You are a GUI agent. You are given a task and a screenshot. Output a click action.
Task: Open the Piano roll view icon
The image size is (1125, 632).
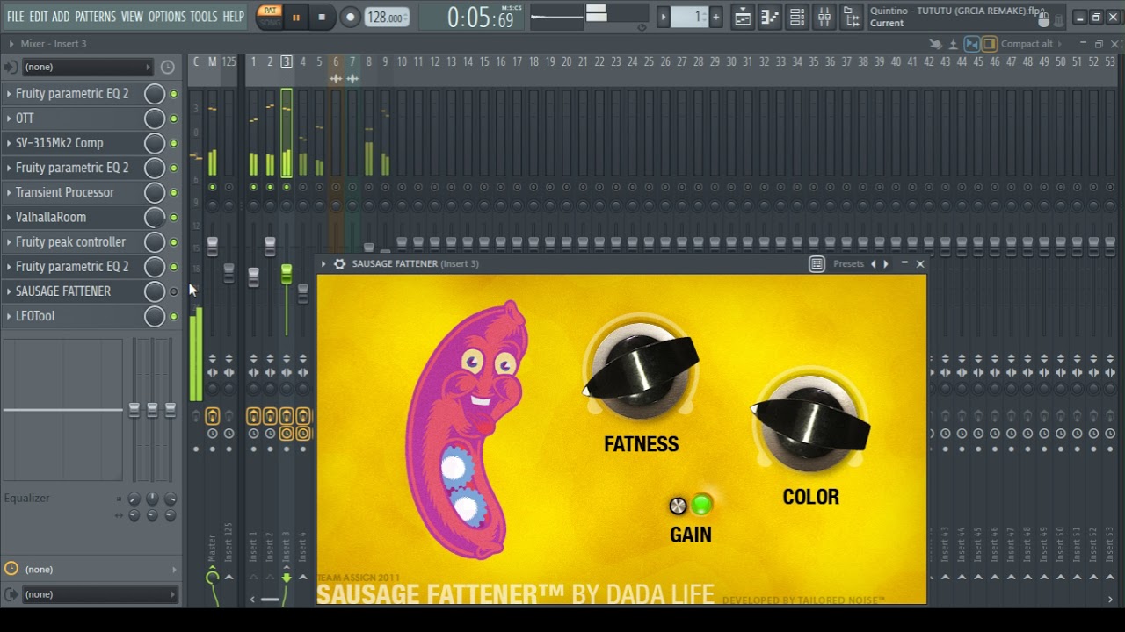(x=770, y=17)
